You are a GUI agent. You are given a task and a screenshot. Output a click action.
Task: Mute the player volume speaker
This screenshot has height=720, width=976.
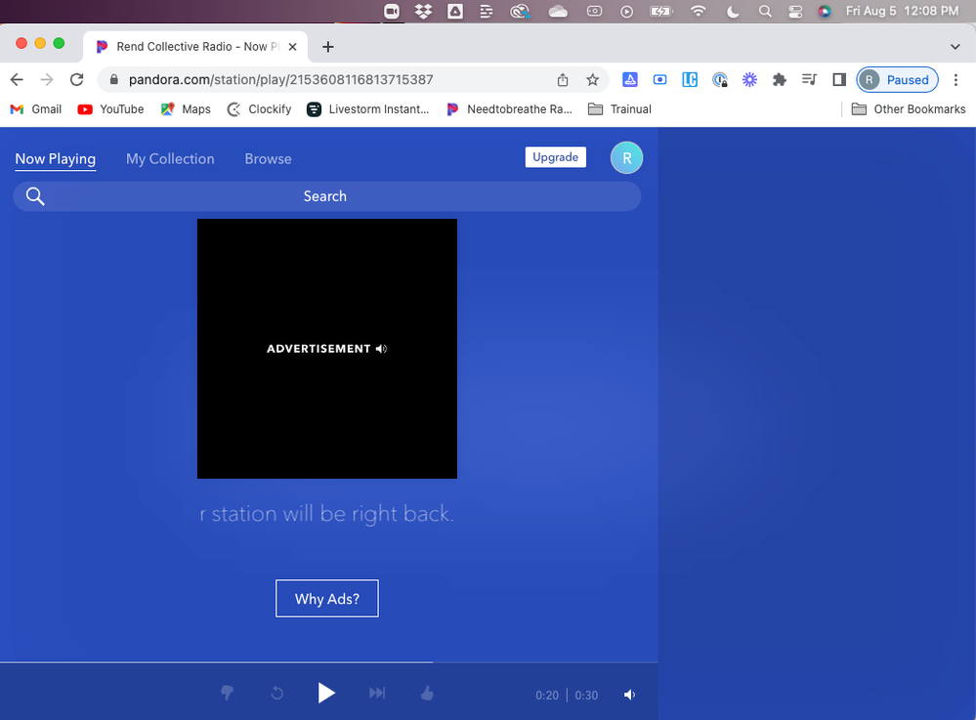(629, 695)
